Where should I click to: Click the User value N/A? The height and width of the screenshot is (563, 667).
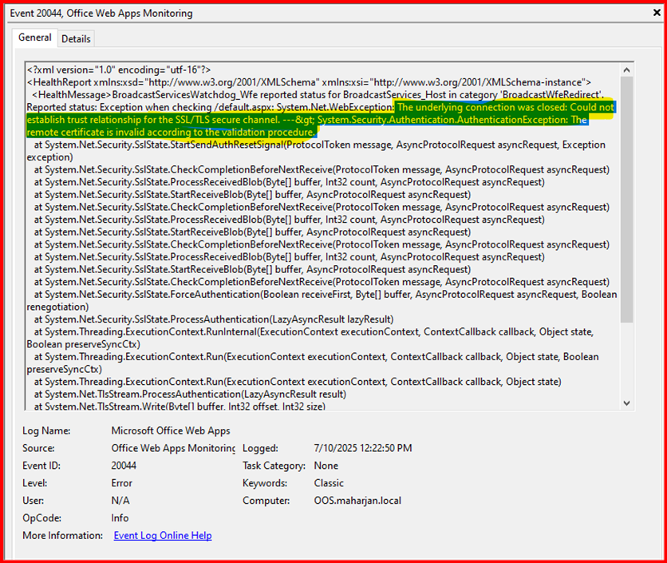tap(120, 501)
